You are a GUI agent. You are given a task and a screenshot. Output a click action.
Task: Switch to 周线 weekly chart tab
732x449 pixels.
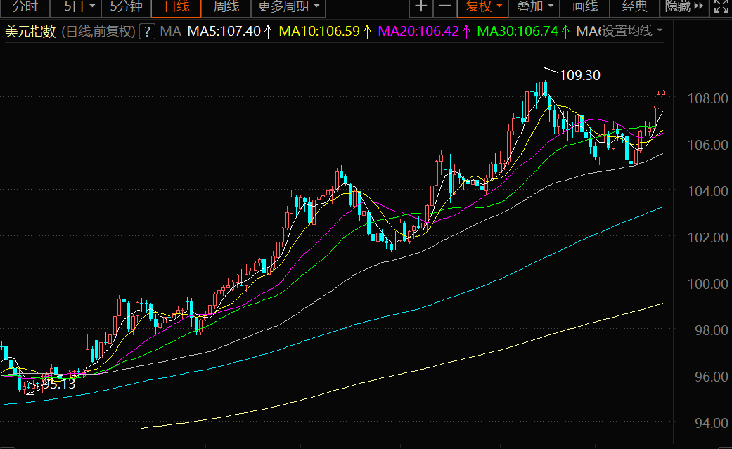click(x=226, y=7)
